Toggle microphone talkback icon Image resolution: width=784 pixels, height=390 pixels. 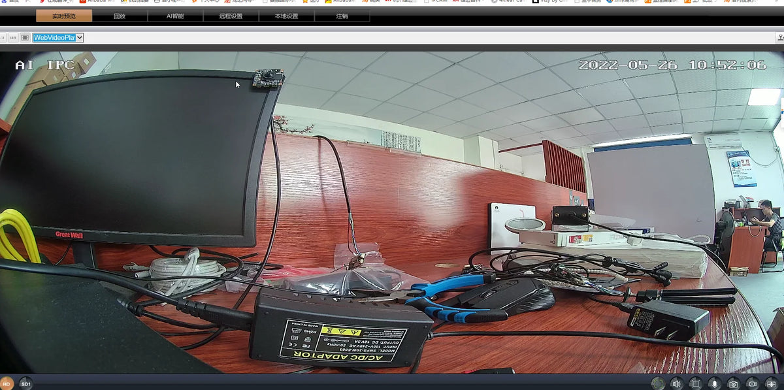pos(715,384)
